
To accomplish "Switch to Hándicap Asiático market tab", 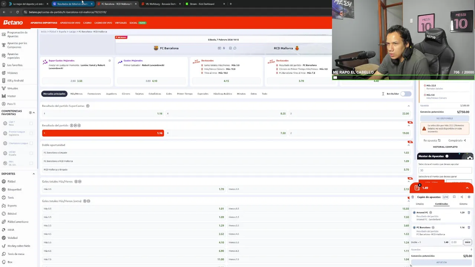I will [223, 94].
